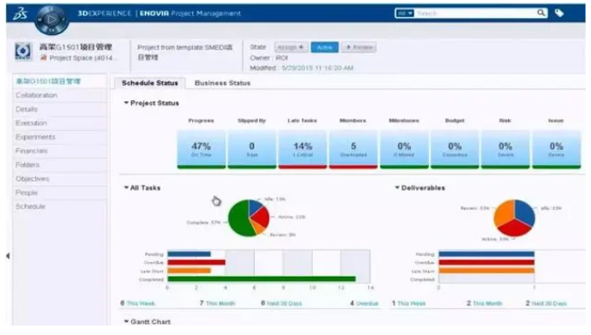Open the Modified date link
Image resolution: width=591 pixels, height=335 pixels.
point(317,68)
